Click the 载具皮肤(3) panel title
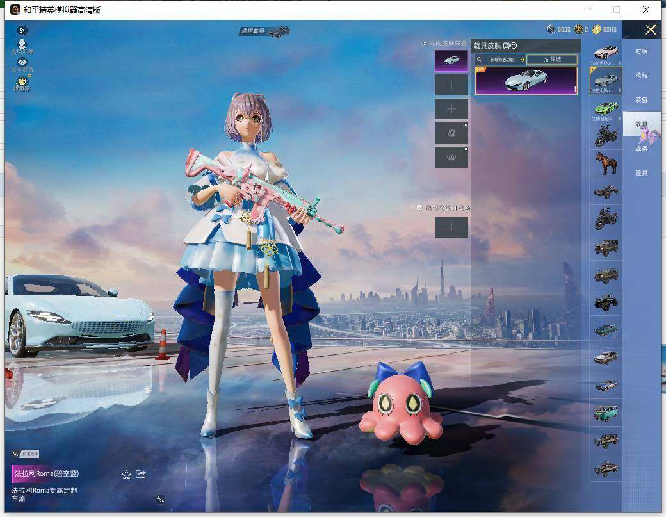Image resolution: width=666 pixels, height=517 pixels. pyautogui.click(x=491, y=45)
